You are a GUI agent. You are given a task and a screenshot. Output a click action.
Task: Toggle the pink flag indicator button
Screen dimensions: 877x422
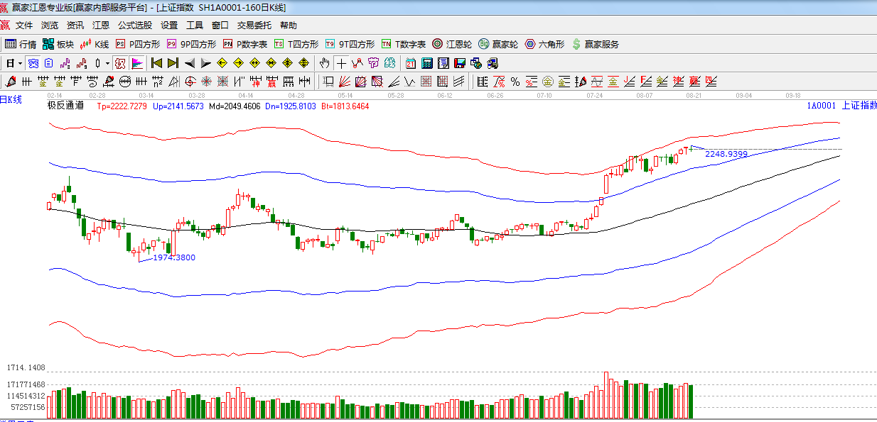point(137,63)
